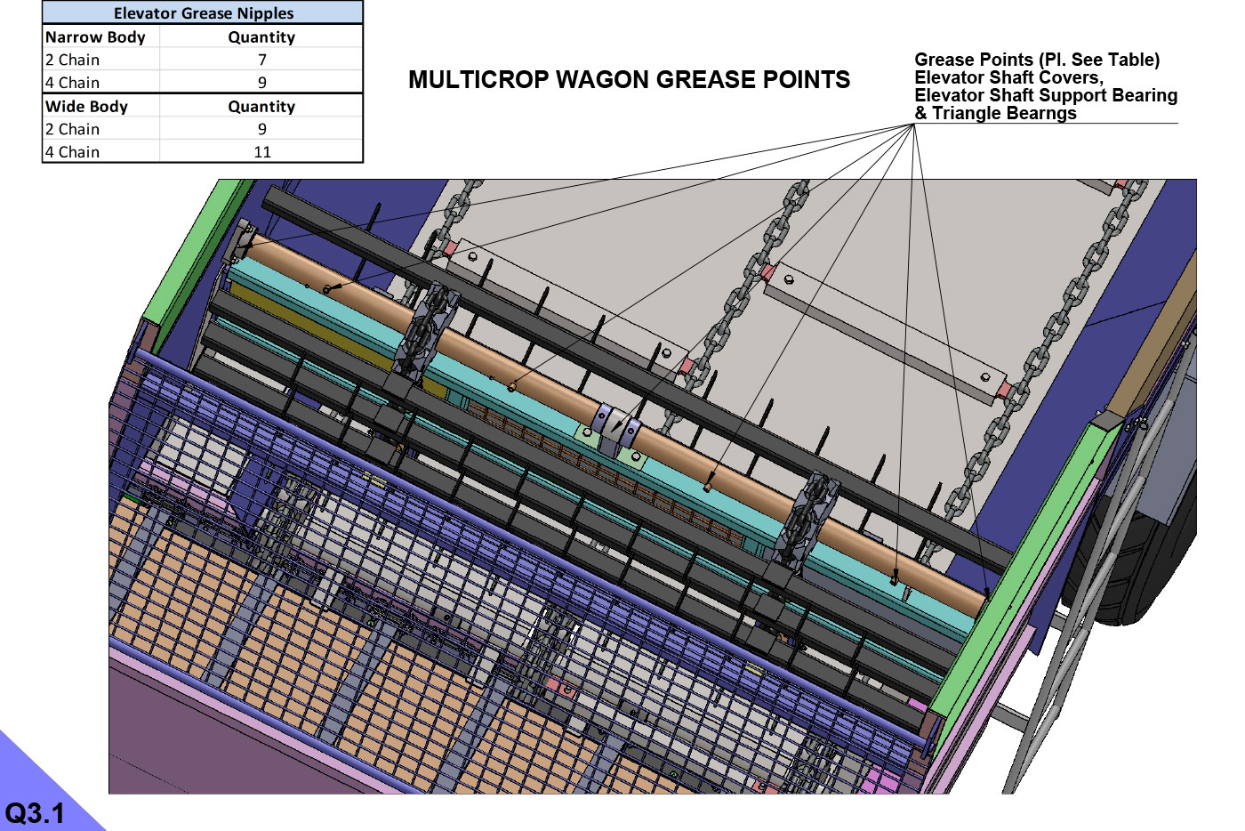
Task: Click the "Wide Body" table cell
Action: tap(87, 106)
